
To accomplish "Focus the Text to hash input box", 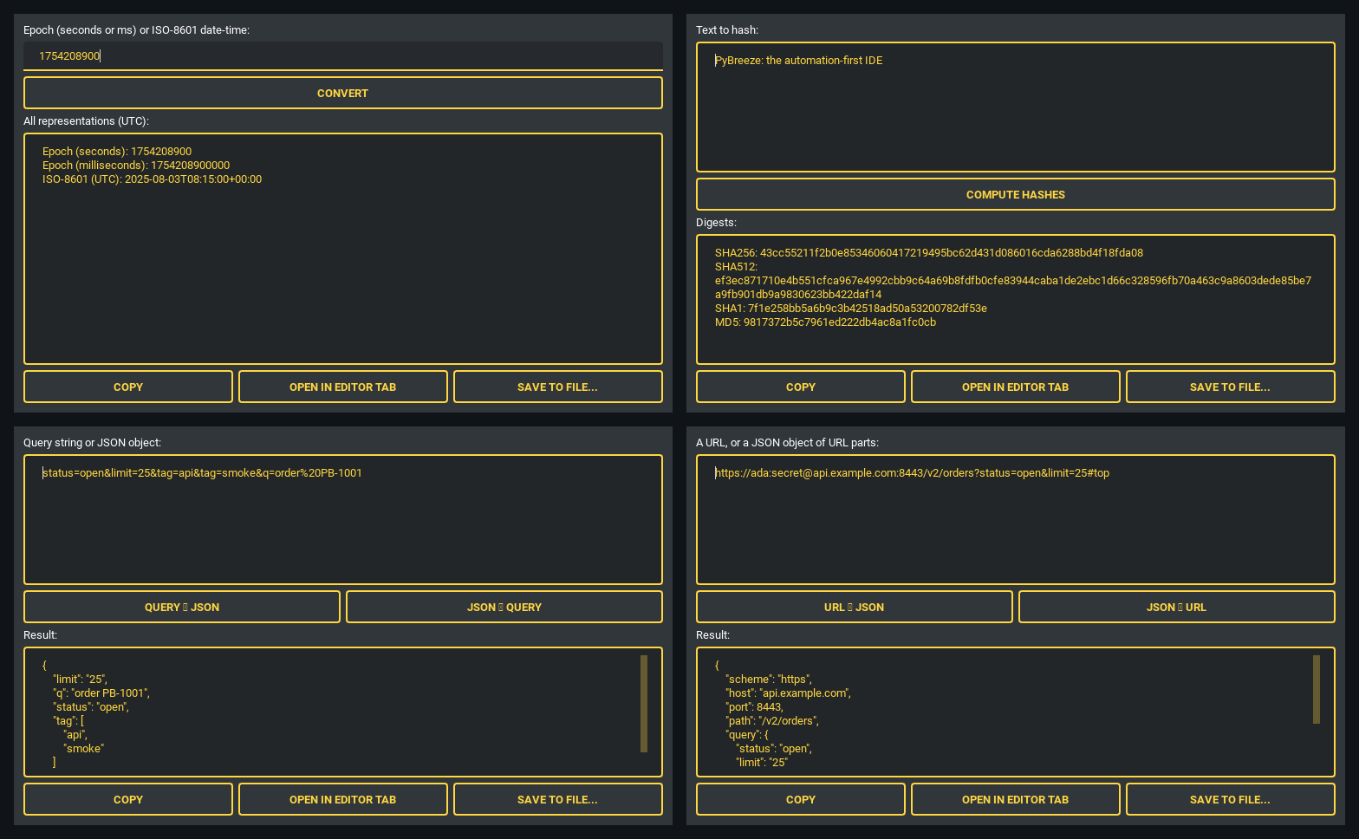I will [1016, 107].
